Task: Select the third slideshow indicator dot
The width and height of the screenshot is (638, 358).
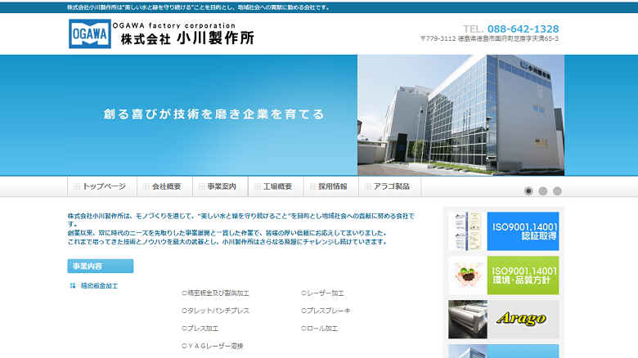Action: click(x=557, y=191)
